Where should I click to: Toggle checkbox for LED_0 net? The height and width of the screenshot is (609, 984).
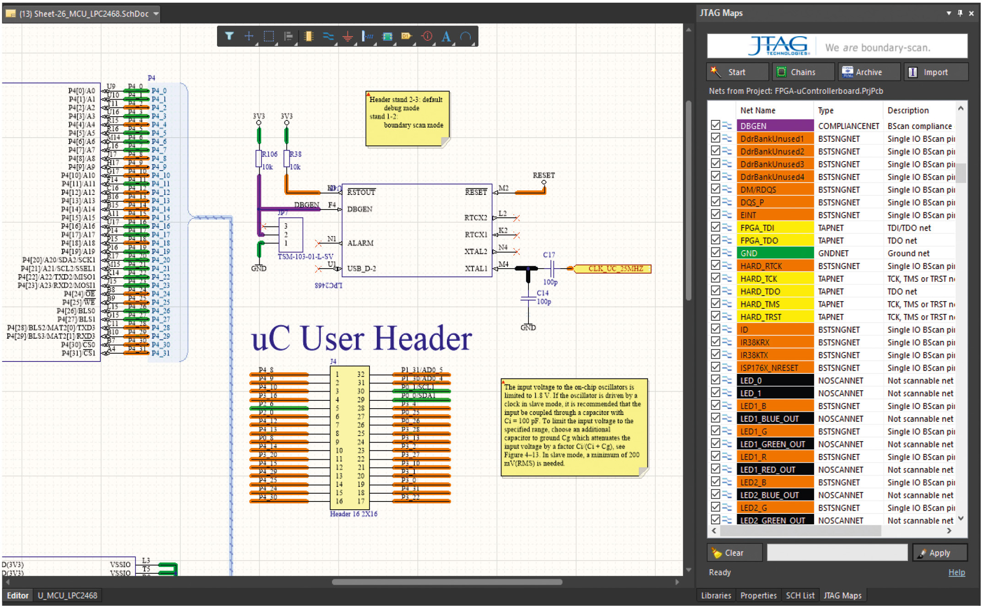(x=716, y=380)
